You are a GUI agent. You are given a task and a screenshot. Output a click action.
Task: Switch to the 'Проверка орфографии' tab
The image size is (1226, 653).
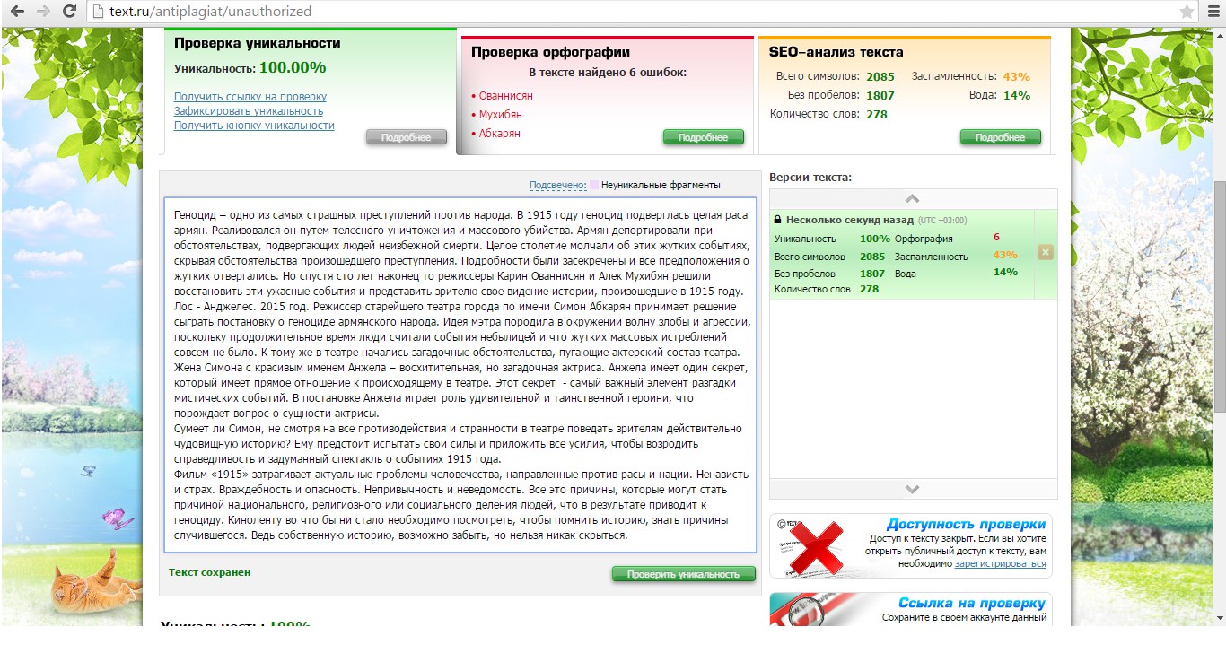pos(551,52)
